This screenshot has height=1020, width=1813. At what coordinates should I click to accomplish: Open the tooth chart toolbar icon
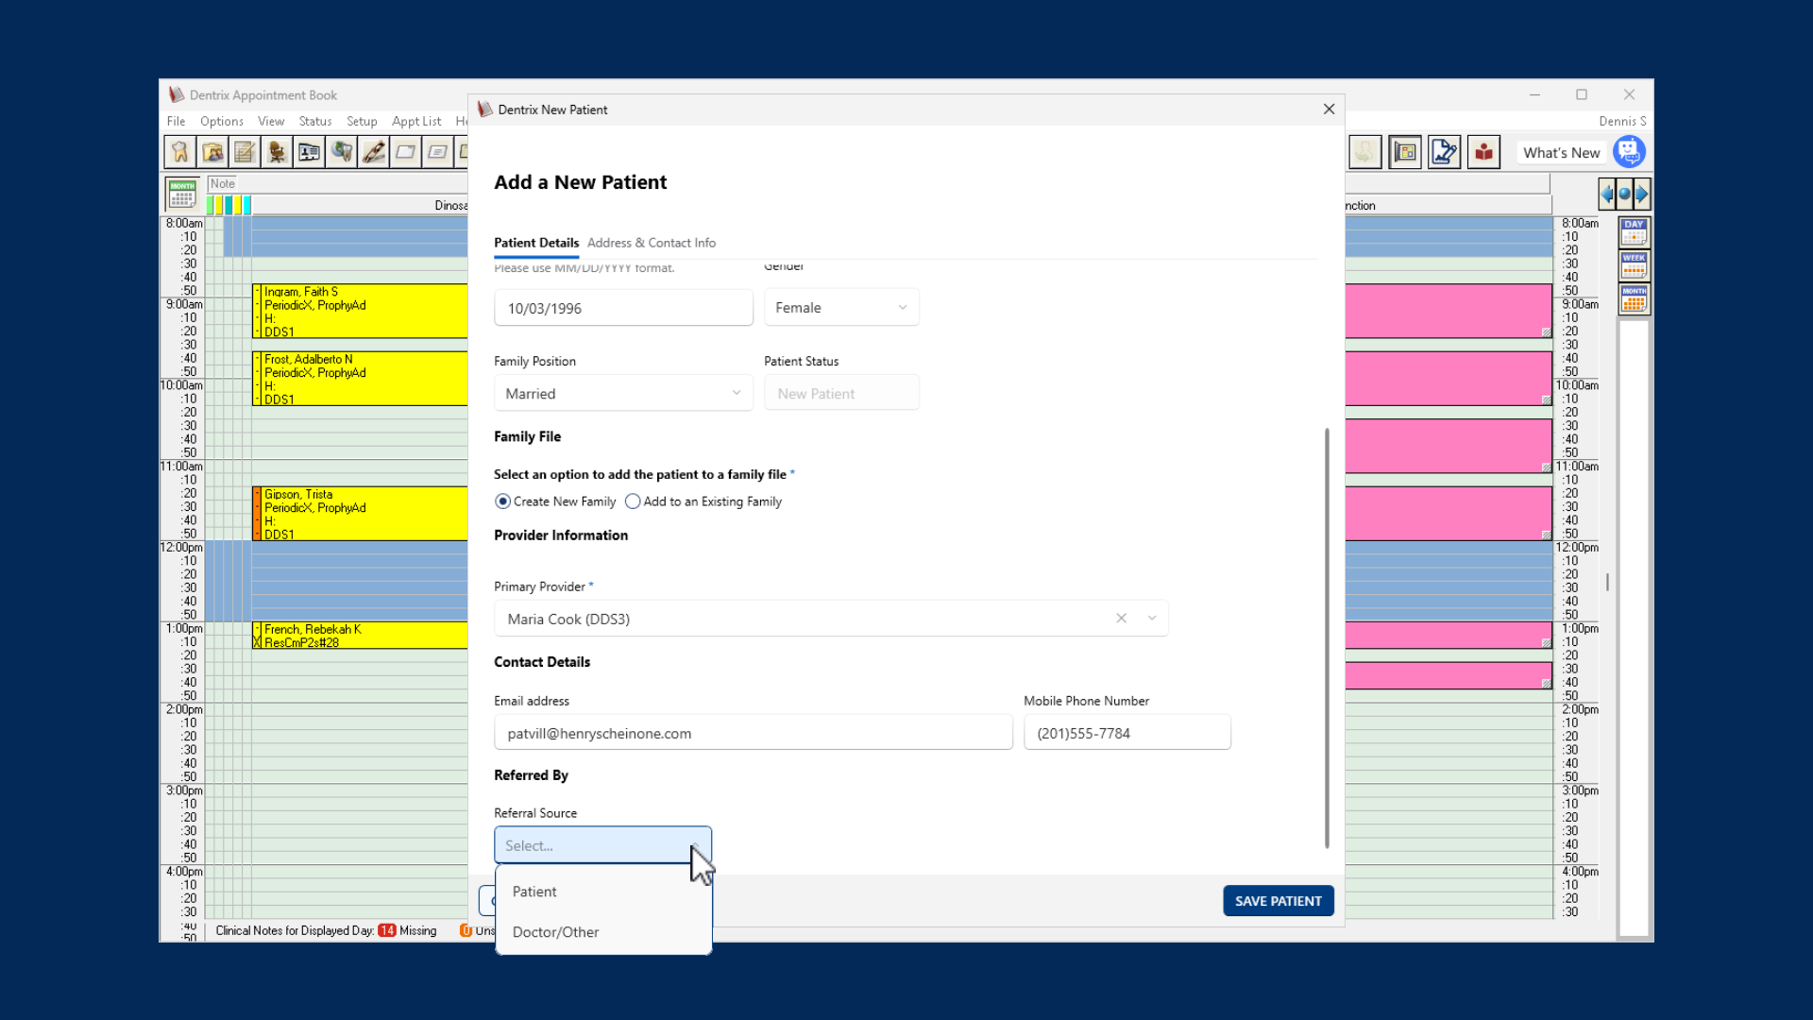point(180,152)
